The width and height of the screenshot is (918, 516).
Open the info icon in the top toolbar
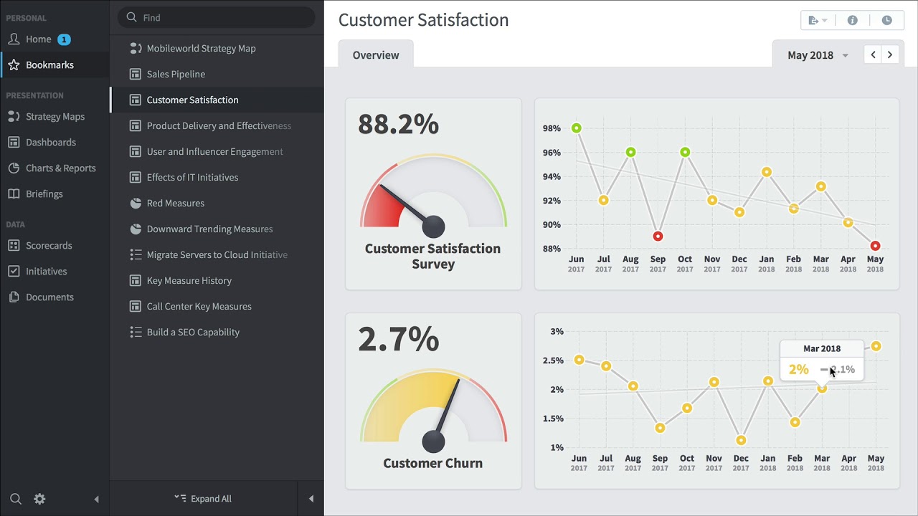[x=852, y=20]
